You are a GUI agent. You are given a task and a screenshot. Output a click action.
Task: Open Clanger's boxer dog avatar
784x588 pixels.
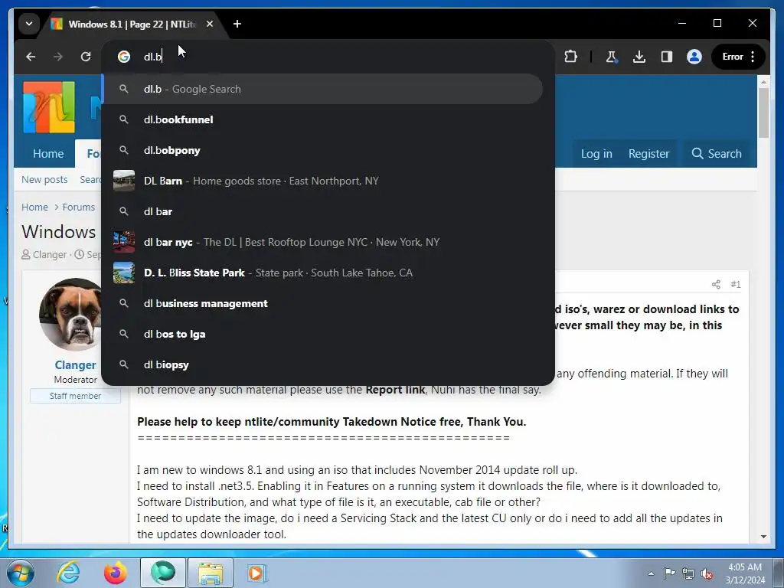click(71, 315)
